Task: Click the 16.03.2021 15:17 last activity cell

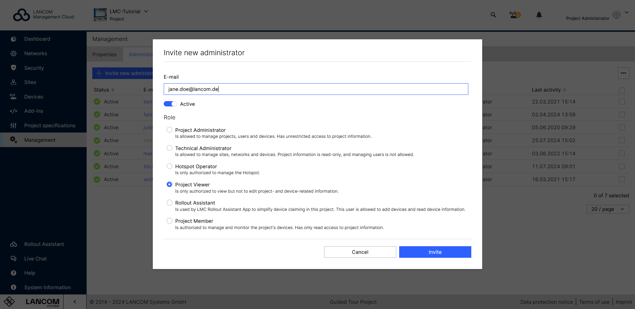Action: point(554,179)
